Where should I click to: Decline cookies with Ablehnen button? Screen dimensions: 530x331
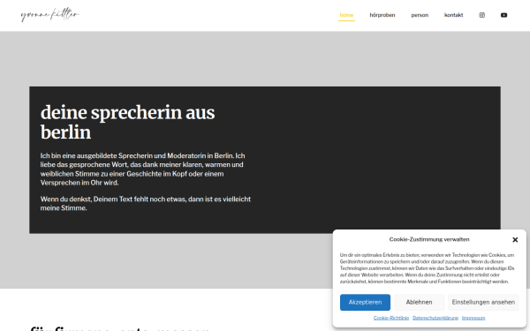[x=419, y=302]
